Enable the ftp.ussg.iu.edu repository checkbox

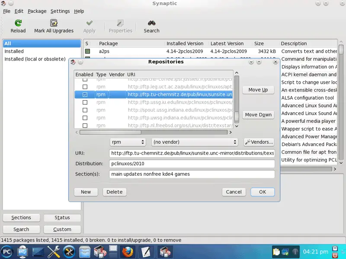pyautogui.click(x=85, y=102)
